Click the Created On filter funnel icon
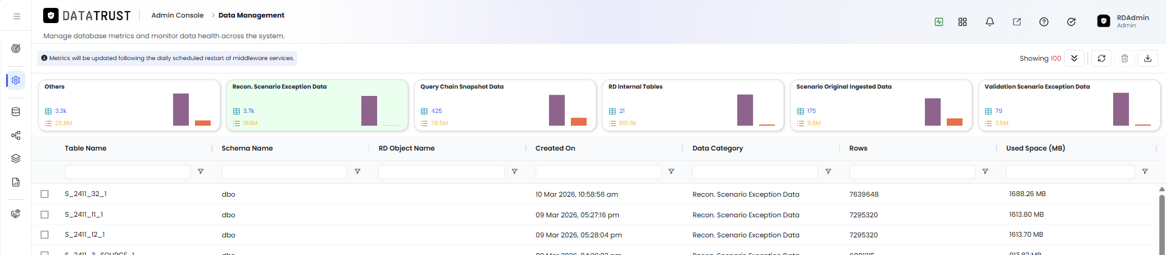Viewport: 1166px width, 255px height. pyautogui.click(x=671, y=172)
